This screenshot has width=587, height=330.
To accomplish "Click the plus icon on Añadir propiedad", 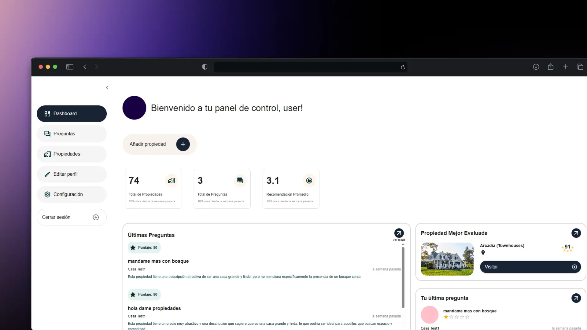I will (x=183, y=144).
